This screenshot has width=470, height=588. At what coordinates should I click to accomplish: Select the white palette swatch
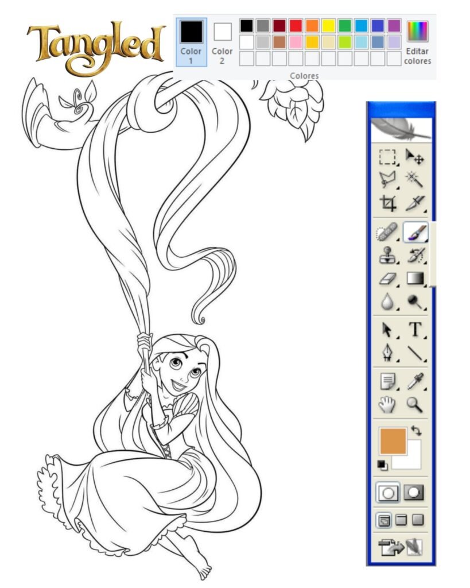247,42
